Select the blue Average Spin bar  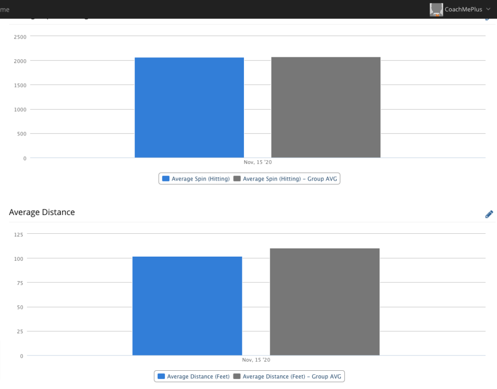pyautogui.click(x=189, y=108)
